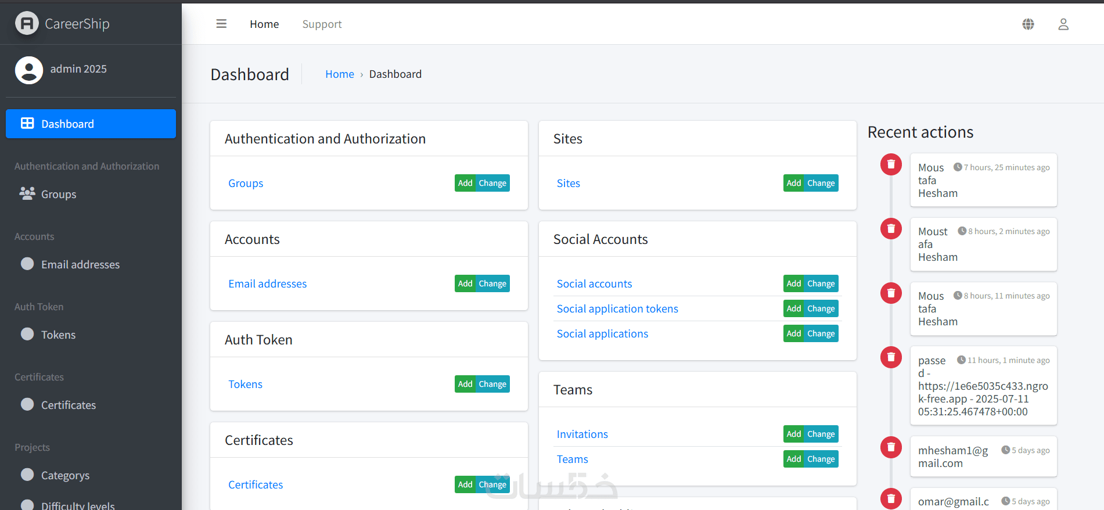Image resolution: width=1104 pixels, height=510 pixels.
Task: Open the Invitations link under Teams
Action: pos(582,434)
